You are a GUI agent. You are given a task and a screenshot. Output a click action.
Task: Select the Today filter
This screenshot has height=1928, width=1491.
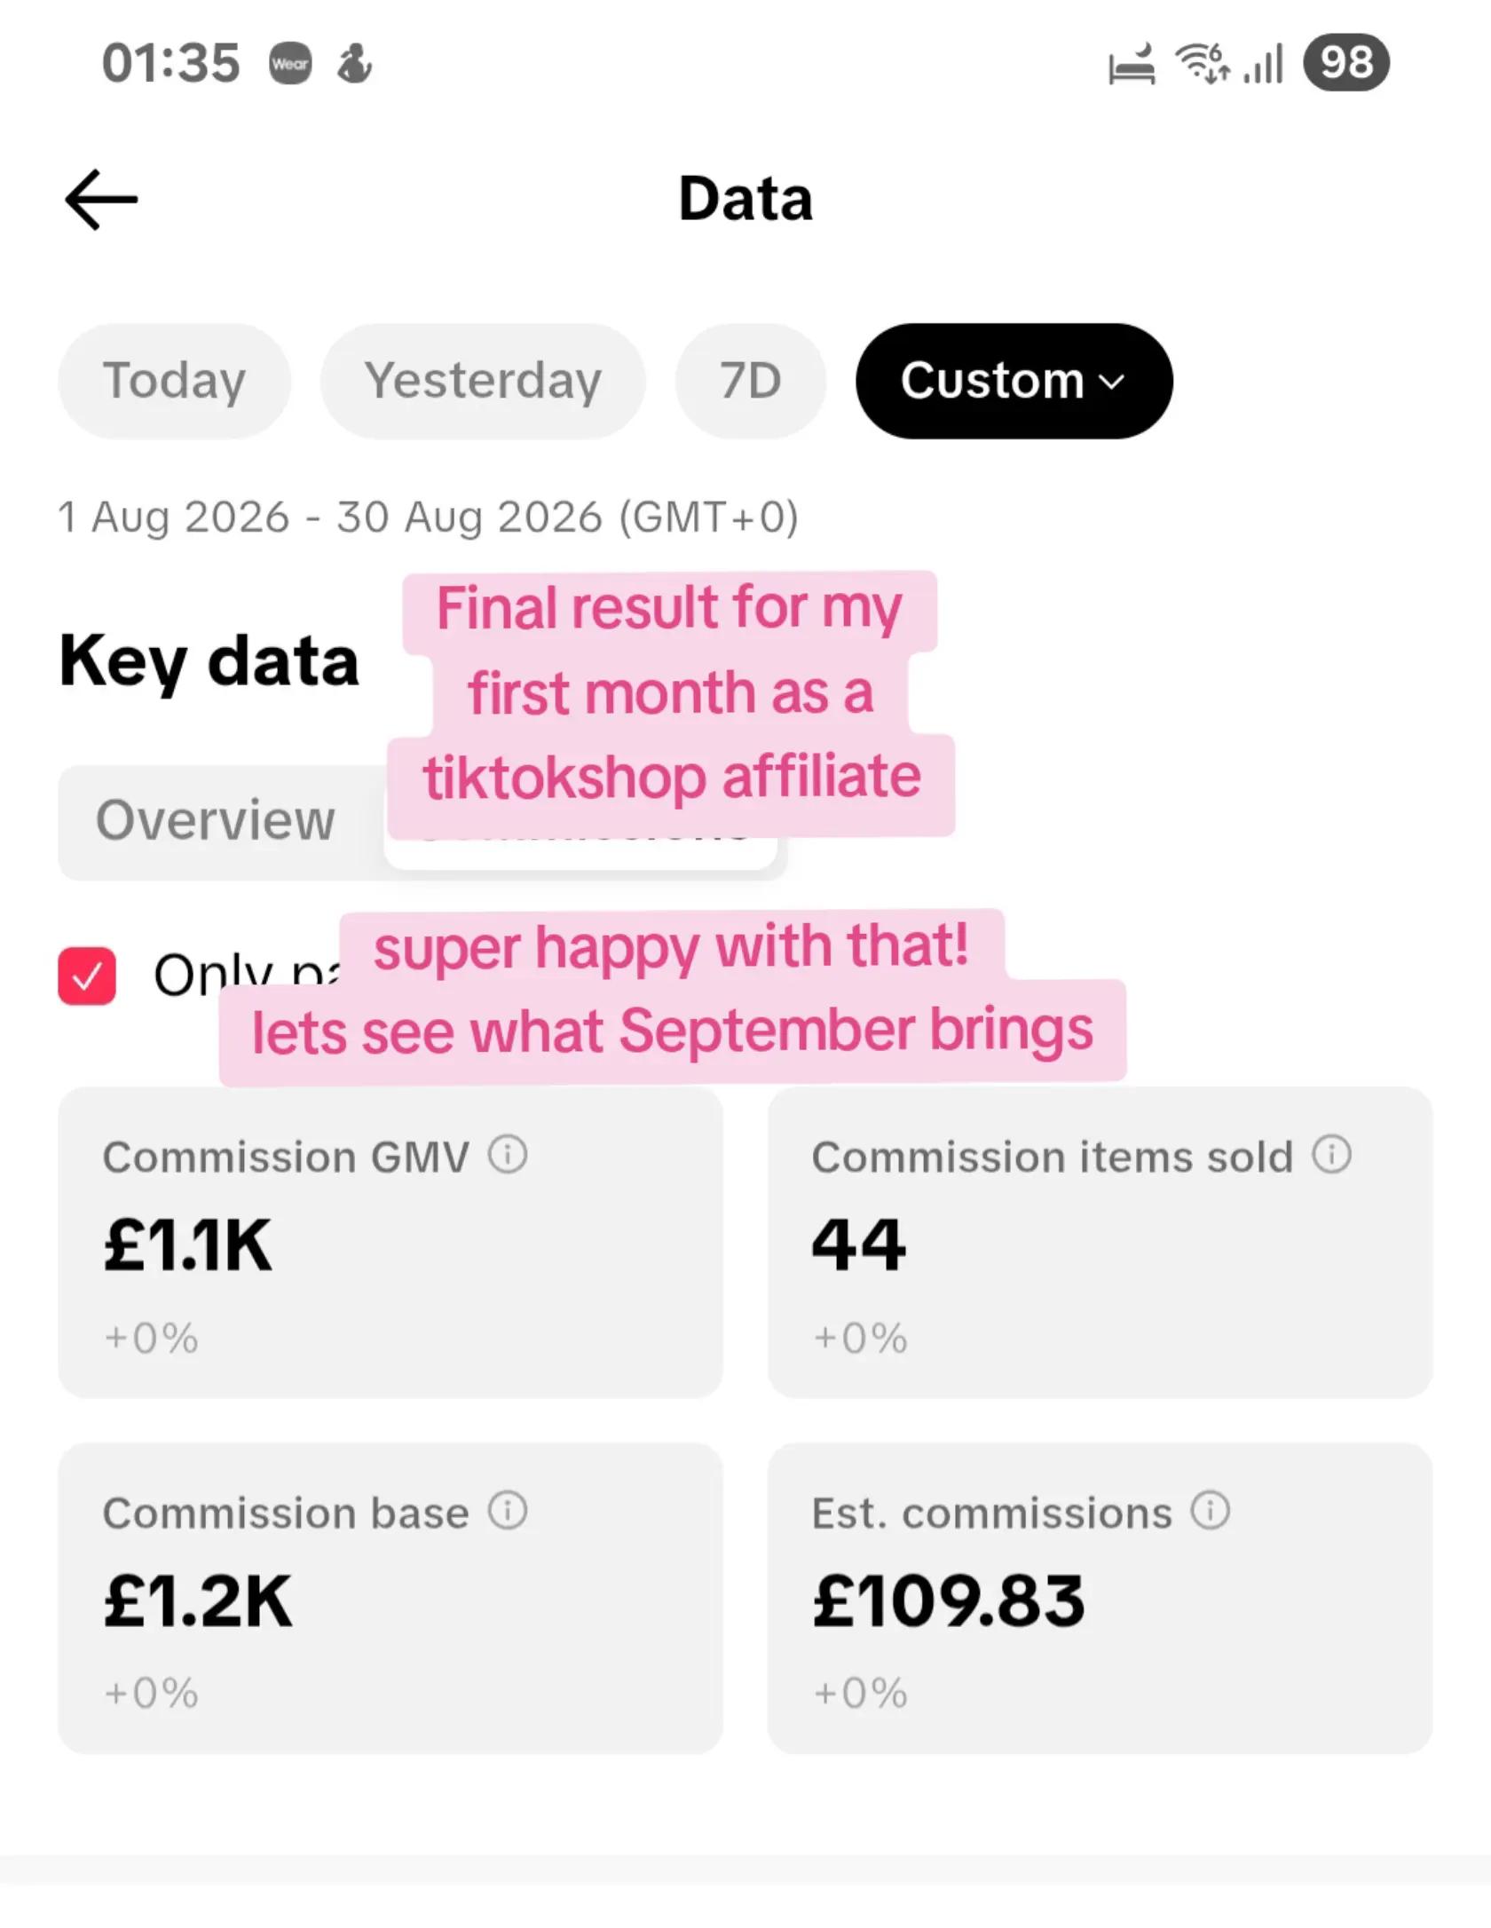pos(174,381)
